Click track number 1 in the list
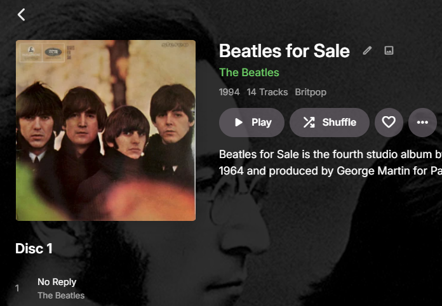 click(17, 288)
